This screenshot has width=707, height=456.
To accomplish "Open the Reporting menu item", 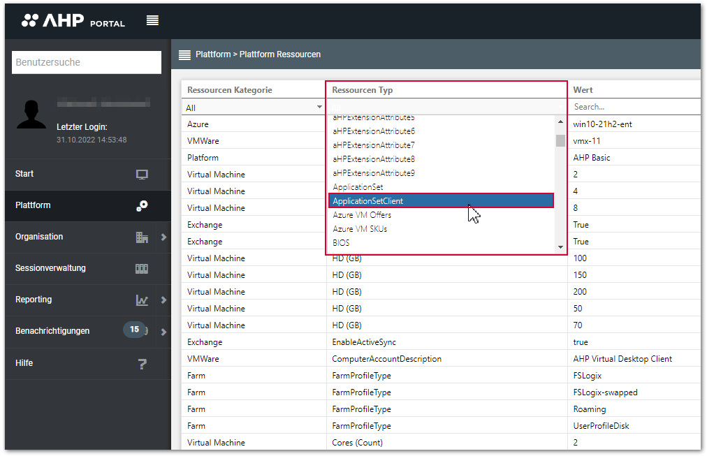I will (81, 300).
